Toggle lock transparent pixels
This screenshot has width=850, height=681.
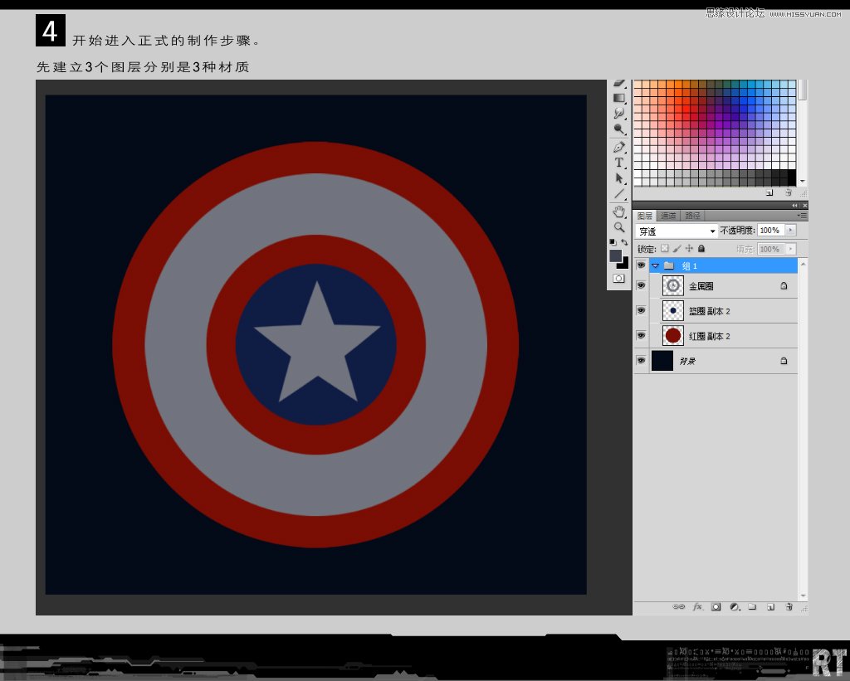tap(665, 248)
